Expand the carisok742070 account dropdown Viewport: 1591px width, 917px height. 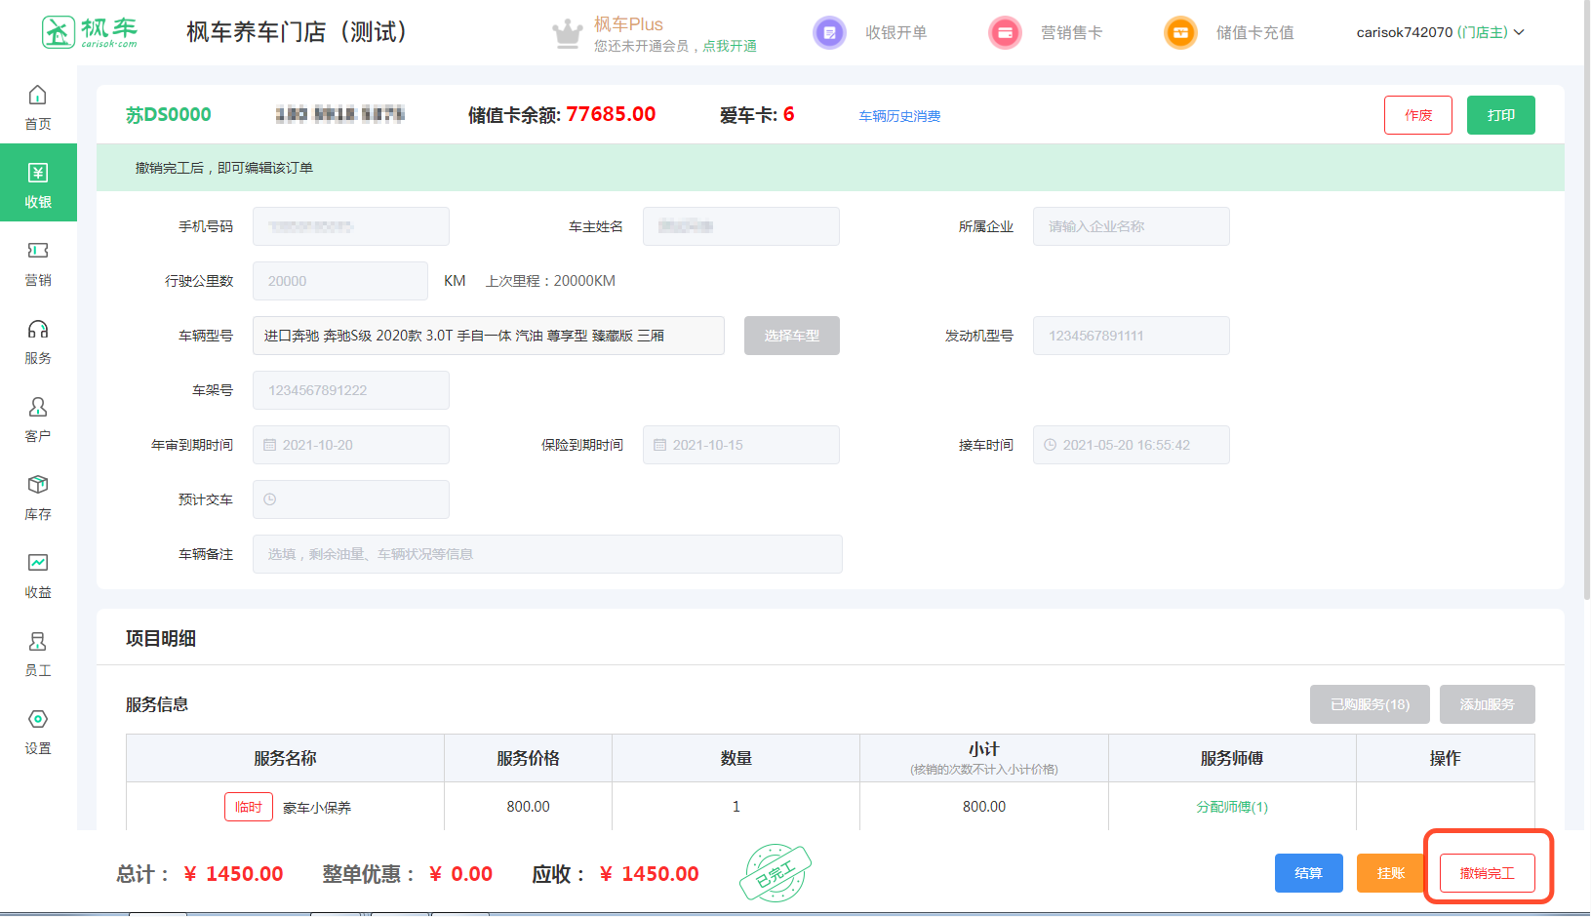[x=1440, y=33]
